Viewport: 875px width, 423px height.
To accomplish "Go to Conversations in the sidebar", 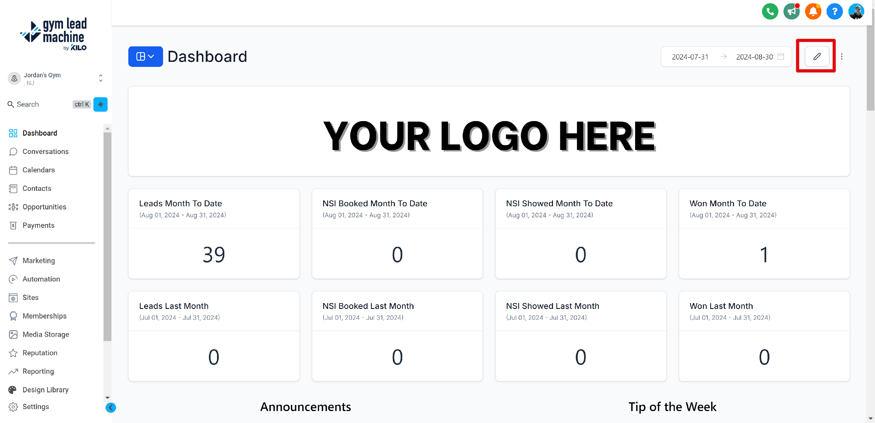I will (45, 151).
